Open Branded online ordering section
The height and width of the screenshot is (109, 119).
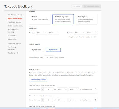click(x=13, y=31)
